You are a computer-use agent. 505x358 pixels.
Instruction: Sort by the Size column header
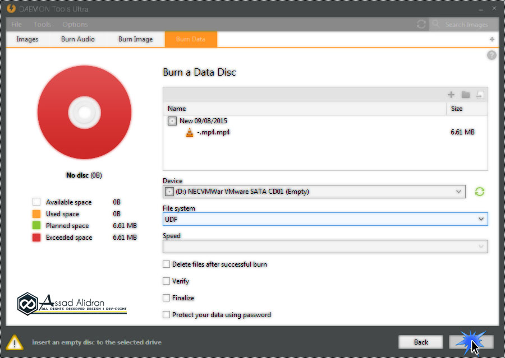(467, 109)
